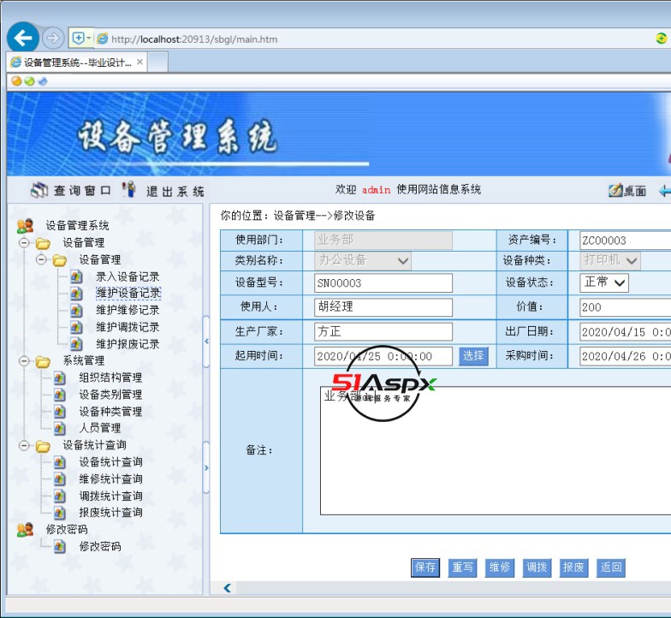Click the icon beside 录入设备记录
The image size is (671, 618).
(x=76, y=276)
